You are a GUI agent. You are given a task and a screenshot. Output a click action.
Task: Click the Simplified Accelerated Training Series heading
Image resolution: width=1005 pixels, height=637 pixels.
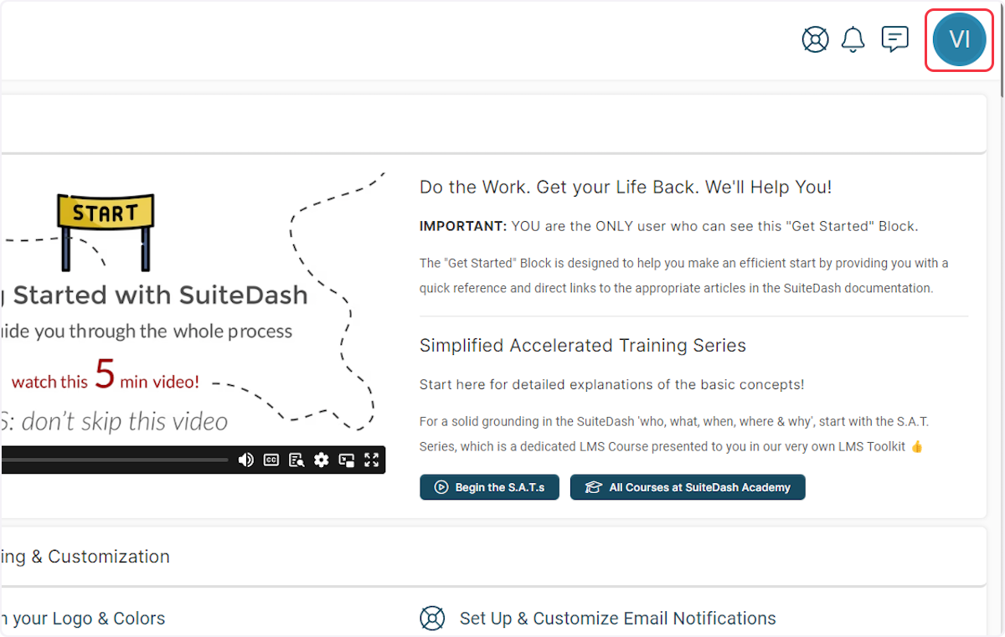pos(583,346)
